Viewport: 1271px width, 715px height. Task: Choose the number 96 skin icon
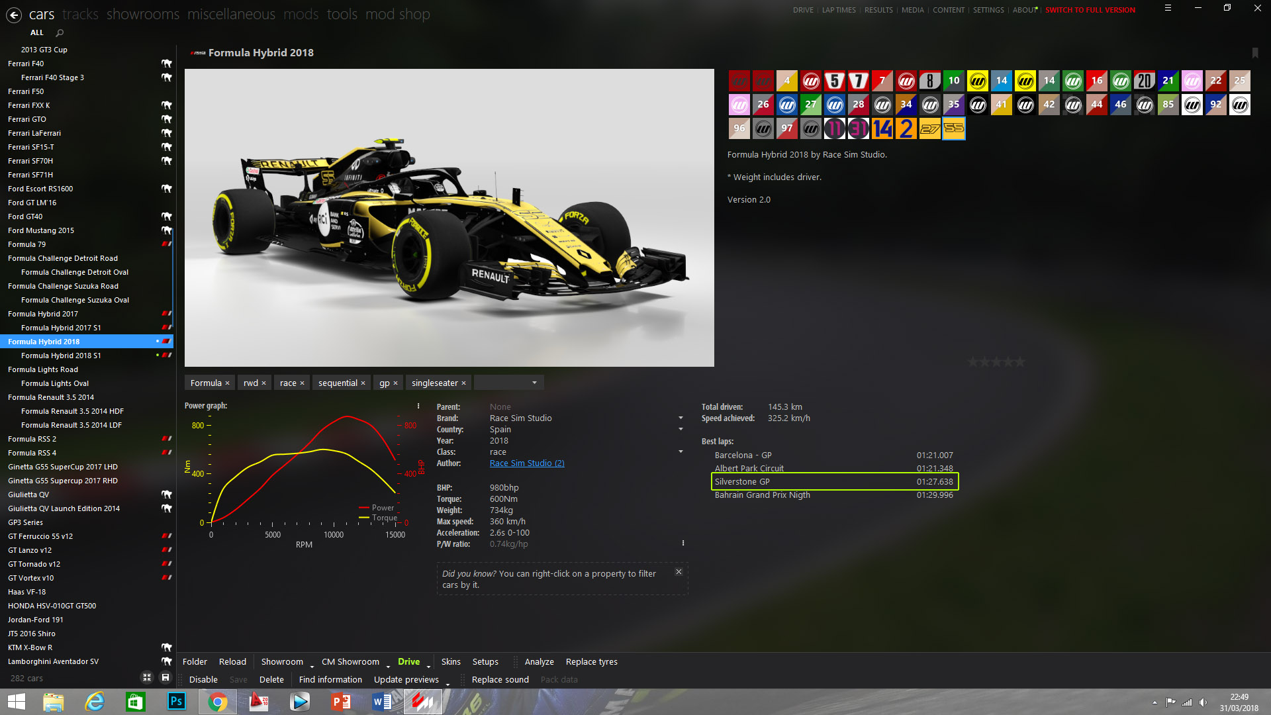[739, 128]
